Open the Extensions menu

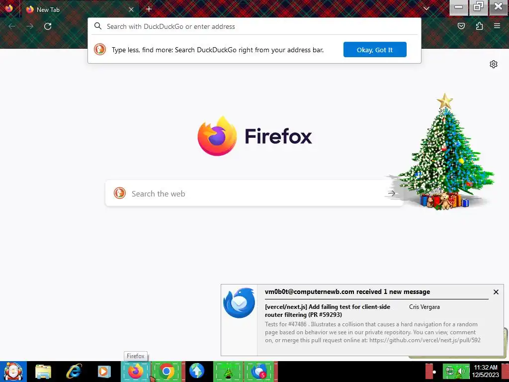pyautogui.click(x=480, y=26)
